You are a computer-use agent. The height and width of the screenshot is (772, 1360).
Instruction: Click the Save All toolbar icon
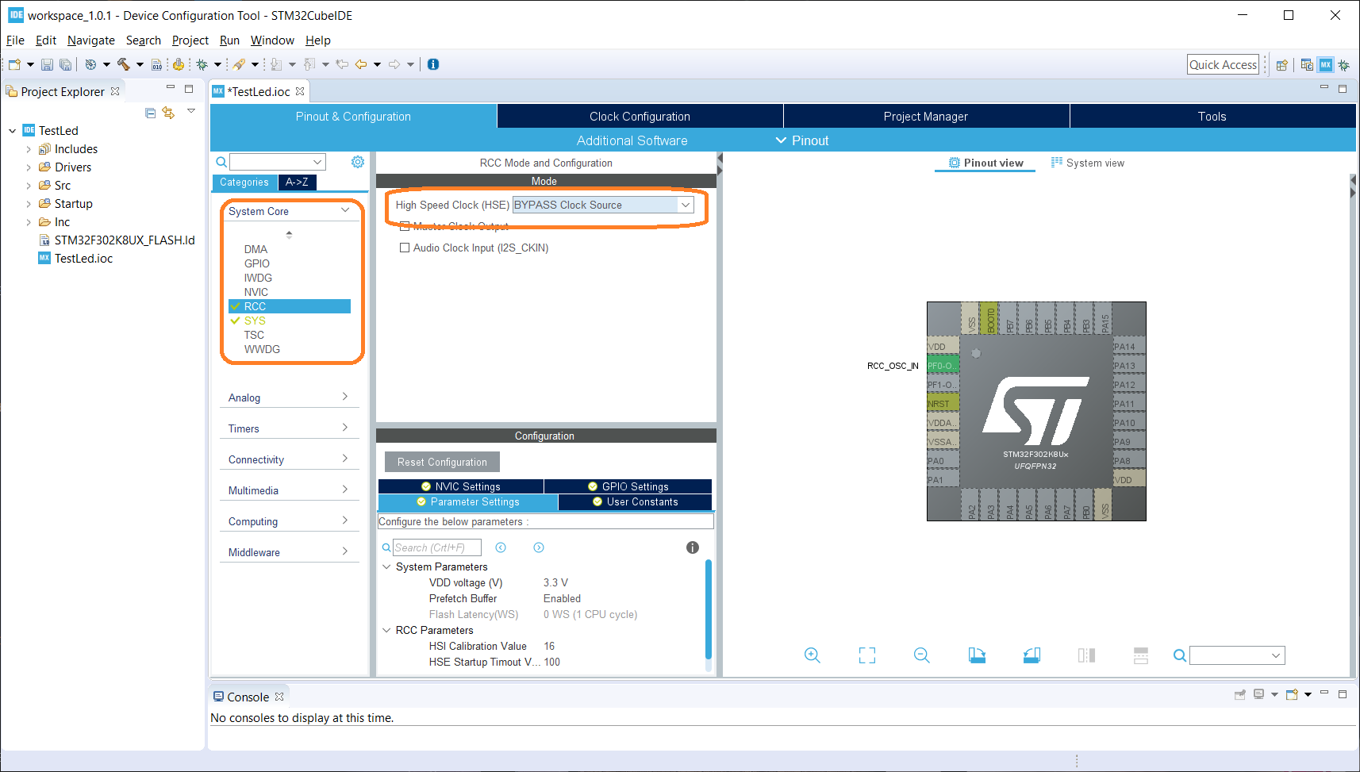[65, 64]
